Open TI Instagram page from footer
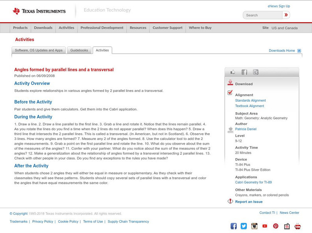This screenshot has width=312, height=233. 254,226
